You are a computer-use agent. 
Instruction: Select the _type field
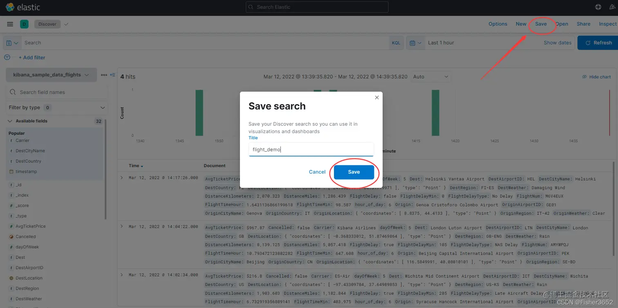[21, 216]
